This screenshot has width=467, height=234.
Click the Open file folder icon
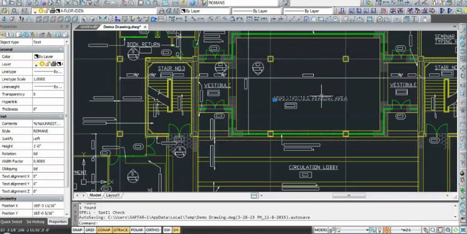[x=12, y=2]
